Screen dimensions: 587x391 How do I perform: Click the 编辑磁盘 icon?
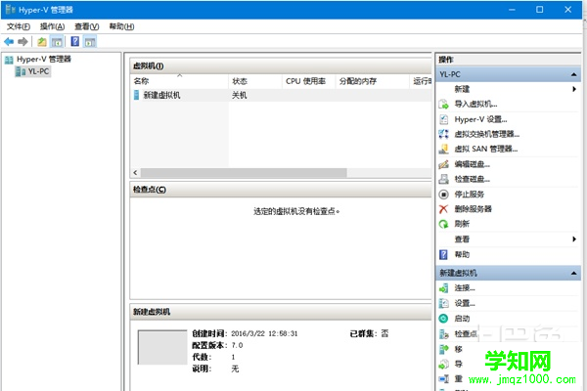tap(443, 164)
